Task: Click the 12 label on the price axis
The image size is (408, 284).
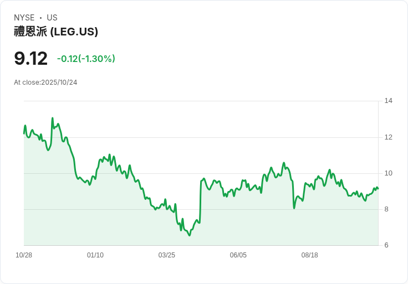Action: click(x=389, y=137)
